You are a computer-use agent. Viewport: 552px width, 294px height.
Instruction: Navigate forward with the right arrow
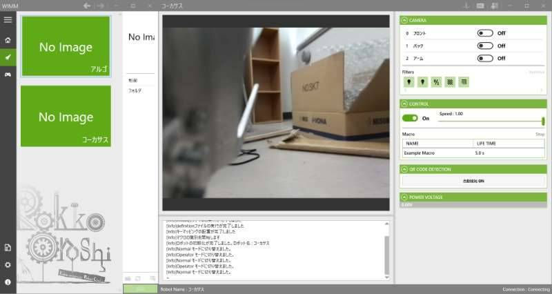pyautogui.click(x=101, y=6)
